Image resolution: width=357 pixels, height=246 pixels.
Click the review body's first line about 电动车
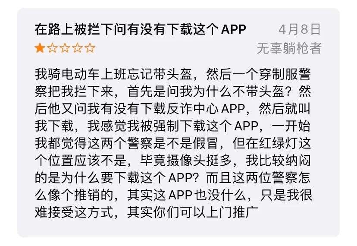tap(173, 74)
